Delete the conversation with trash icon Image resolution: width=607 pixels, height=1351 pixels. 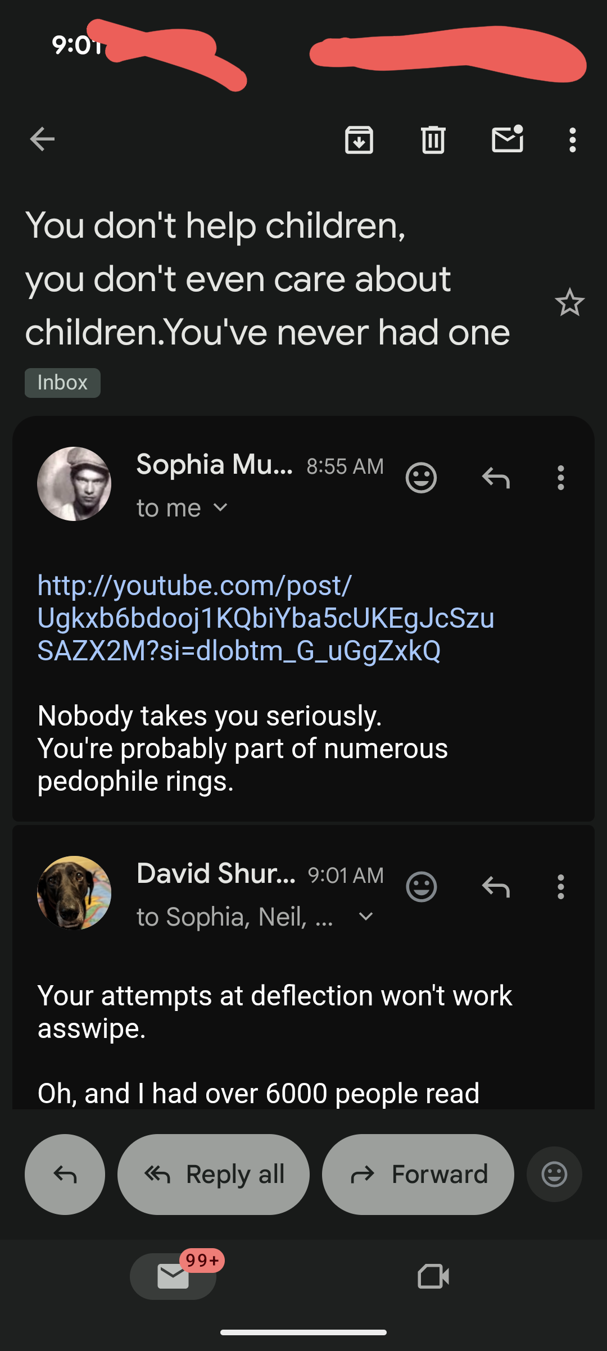[x=433, y=139]
